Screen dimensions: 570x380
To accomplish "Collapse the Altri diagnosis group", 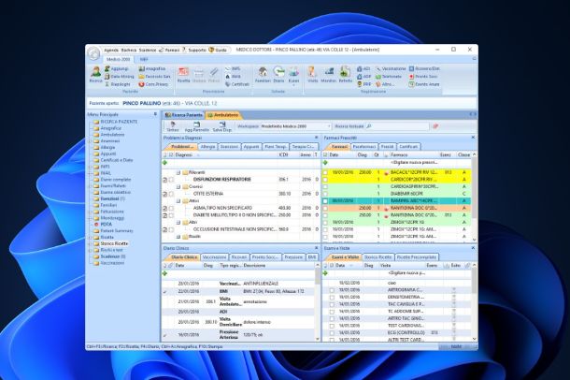I will pyautogui.click(x=178, y=223).
